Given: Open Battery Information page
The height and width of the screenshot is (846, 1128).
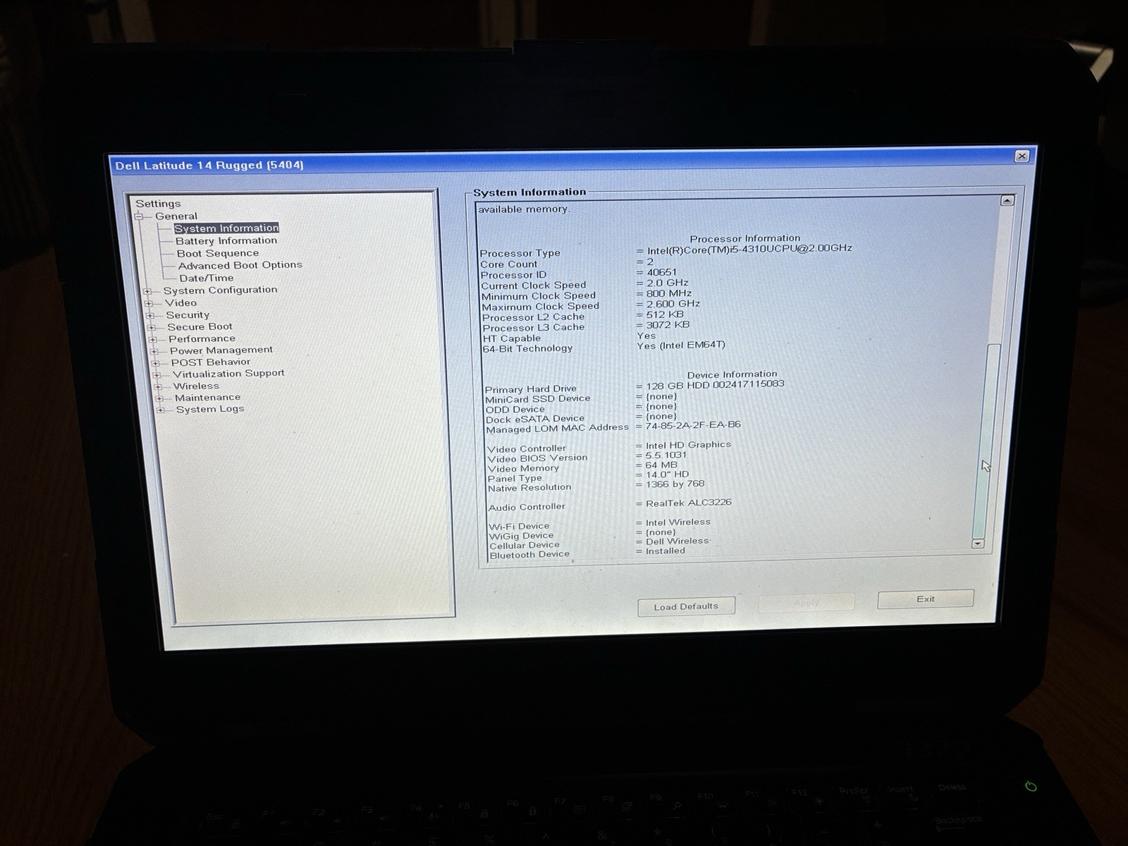Looking at the screenshot, I should 226,240.
